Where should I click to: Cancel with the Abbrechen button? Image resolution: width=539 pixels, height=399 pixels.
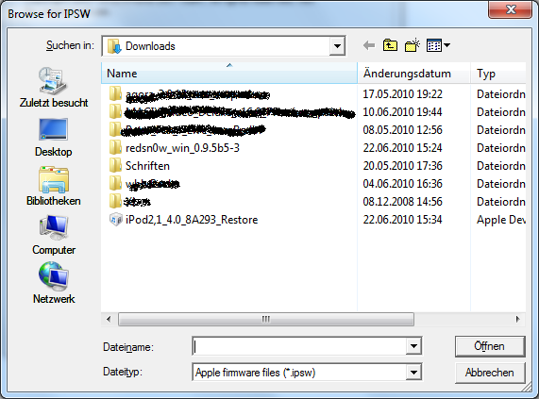click(490, 373)
